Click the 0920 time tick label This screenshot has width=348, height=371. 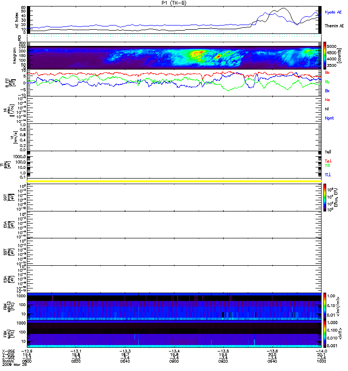(223, 361)
